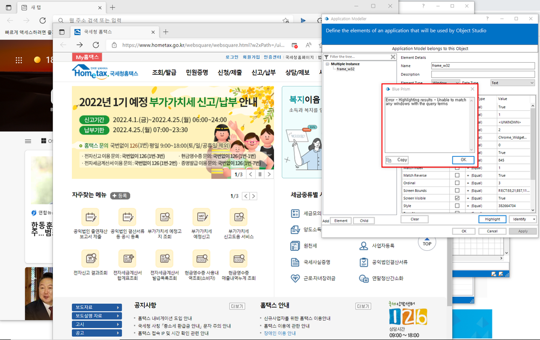Show previous banner slide arrow
The width and height of the screenshot is (540, 340).
(x=251, y=174)
